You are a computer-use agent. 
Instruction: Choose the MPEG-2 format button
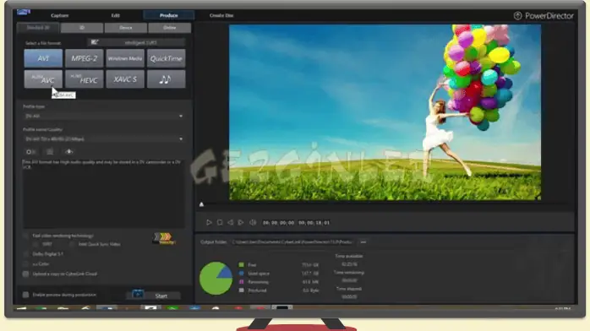[x=85, y=58]
